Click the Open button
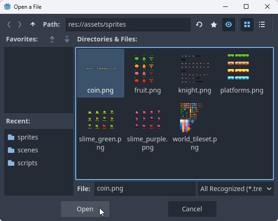This screenshot has height=221, width=278. point(85,209)
